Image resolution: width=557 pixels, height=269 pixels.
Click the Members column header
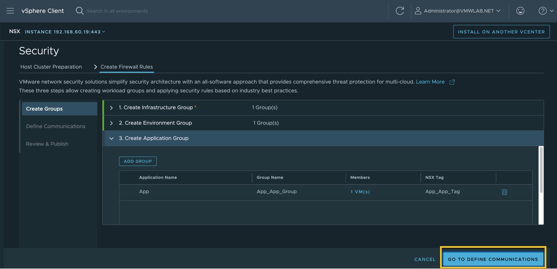click(360, 177)
